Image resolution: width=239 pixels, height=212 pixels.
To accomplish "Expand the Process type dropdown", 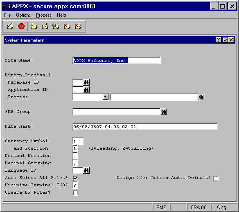I will 106,97.
